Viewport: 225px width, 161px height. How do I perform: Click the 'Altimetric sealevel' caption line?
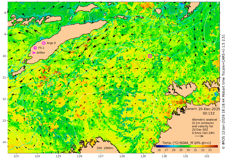tap(205, 120)
